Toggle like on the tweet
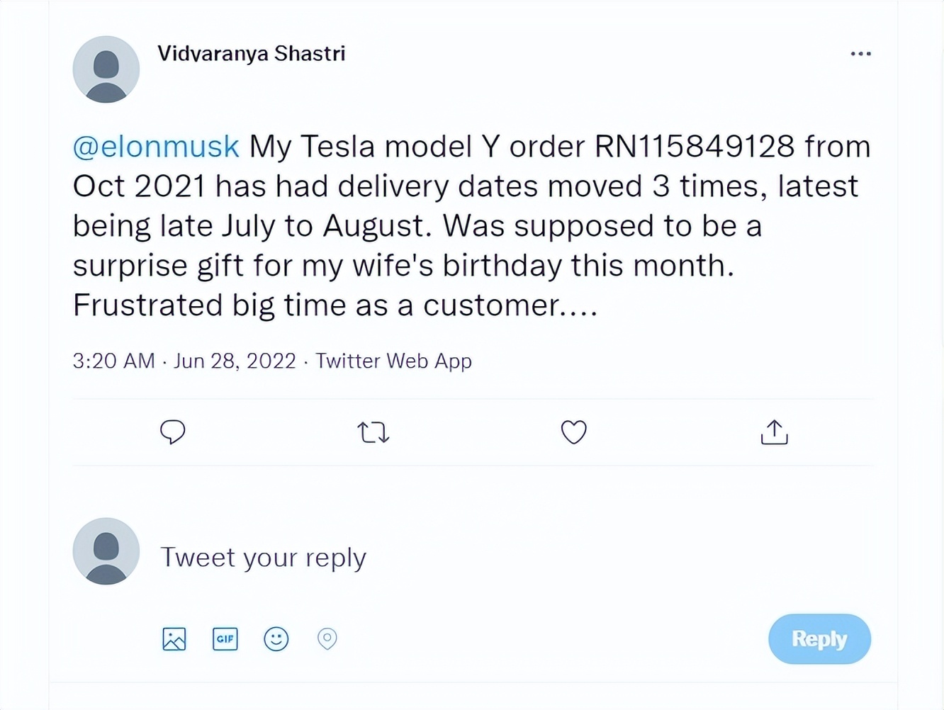 (x=573, y=432)
